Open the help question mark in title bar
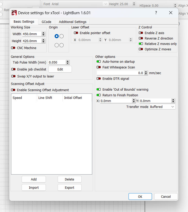188x212 pixels. (x=156, y=13)
